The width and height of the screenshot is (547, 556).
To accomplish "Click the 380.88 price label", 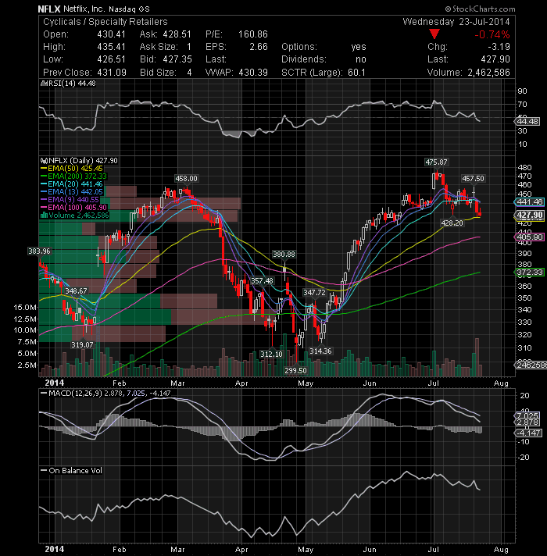I will tap(284, 255).
